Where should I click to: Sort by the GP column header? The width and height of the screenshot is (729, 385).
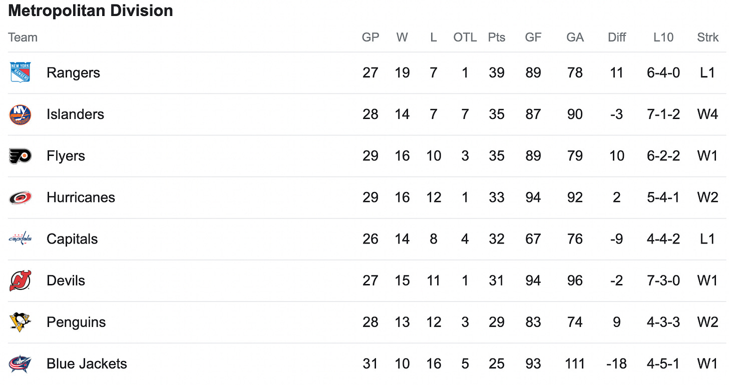(x=371, y=37)
